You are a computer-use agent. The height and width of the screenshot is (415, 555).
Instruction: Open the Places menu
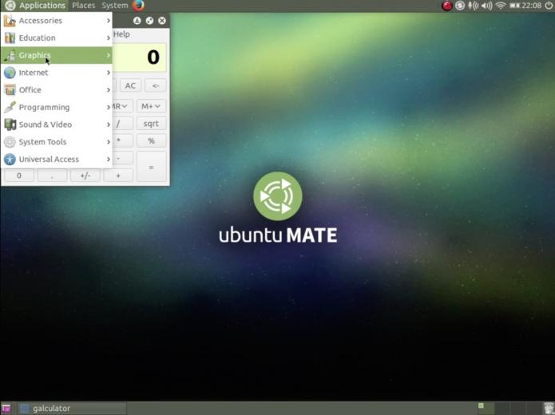pos(84,6)
